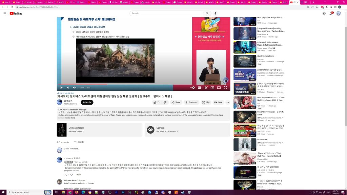Open the 펄크루트 channel avatar under video
The height and width of the screenshot is (195, 347).
click(60, 102)
